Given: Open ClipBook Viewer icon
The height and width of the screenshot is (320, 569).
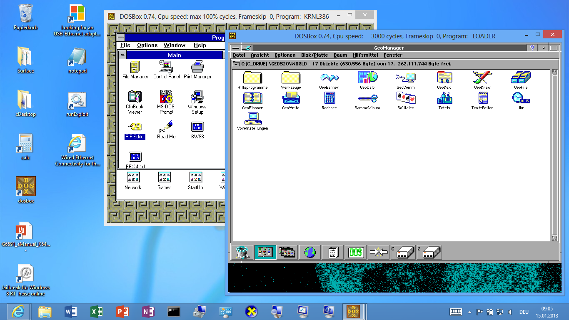Looking at the screenshot, I should pyautogui.click(x=135, y=102).
